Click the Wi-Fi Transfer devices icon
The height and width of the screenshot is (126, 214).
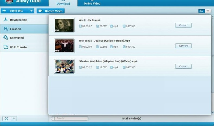click(6, 47)
